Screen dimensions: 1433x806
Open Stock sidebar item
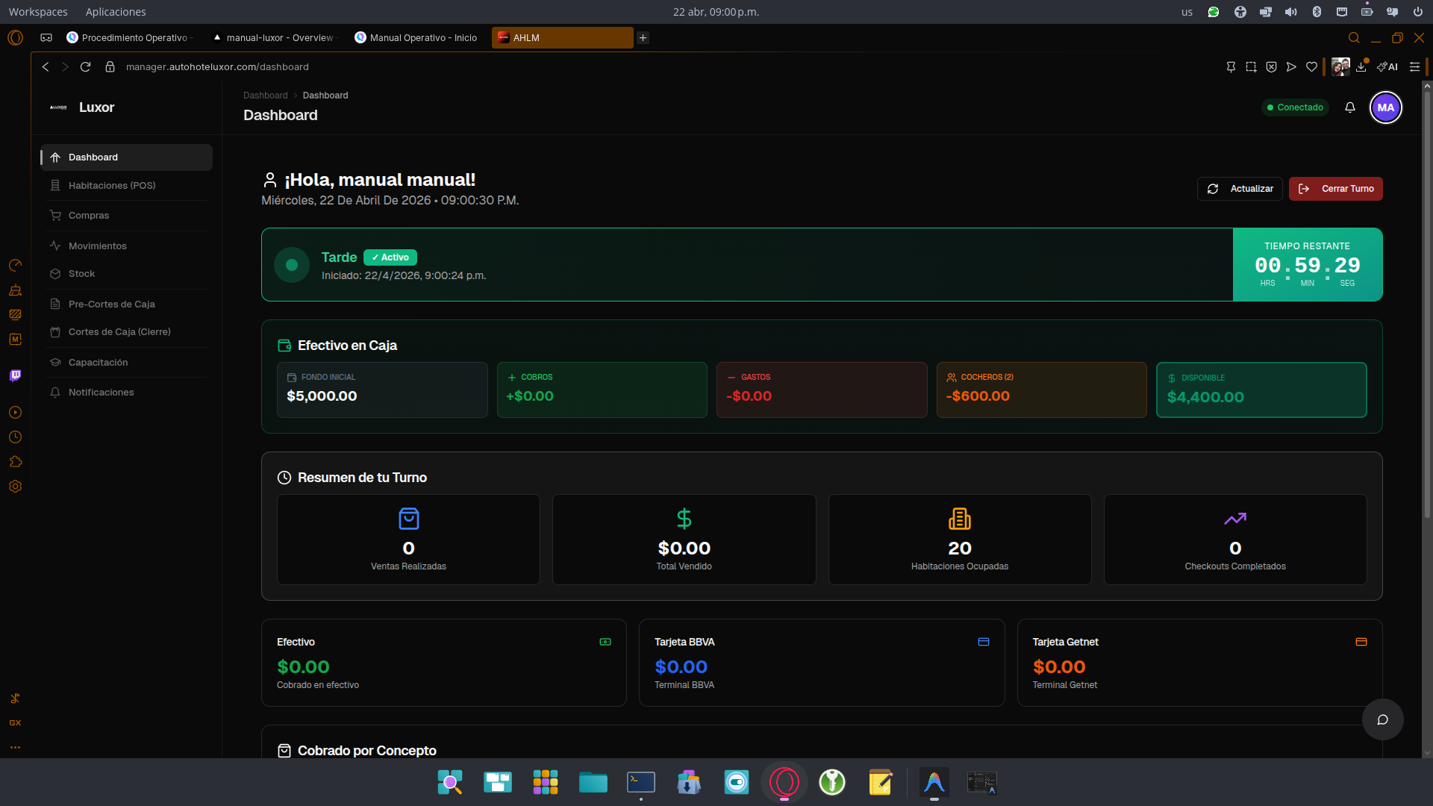coord(127,274)
